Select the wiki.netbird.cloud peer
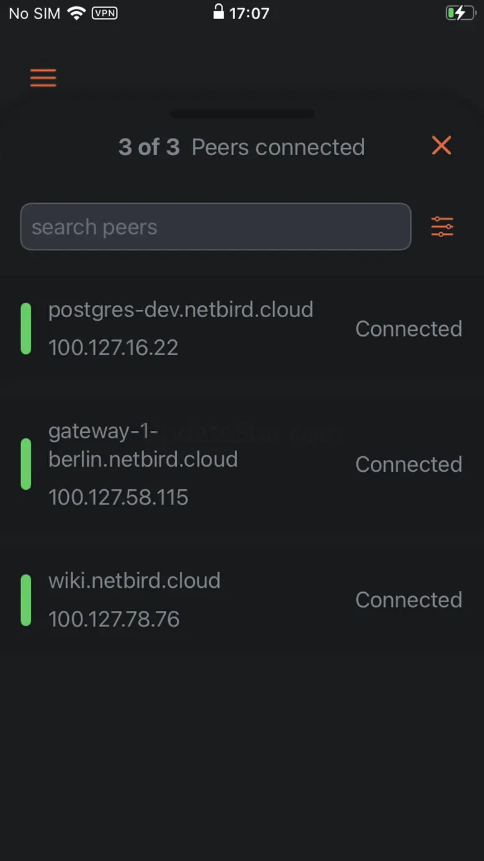This screenshot has height=861, width=484. [134, 581]
